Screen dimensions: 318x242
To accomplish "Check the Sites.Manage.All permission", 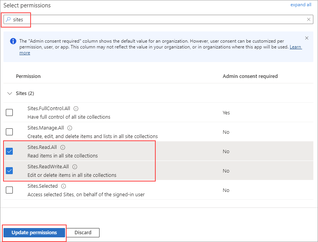I will [x=9, y=132].
